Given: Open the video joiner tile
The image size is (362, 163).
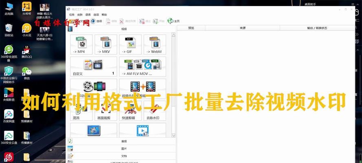Looking at the screenshot, I should click(x=143, y=88).
